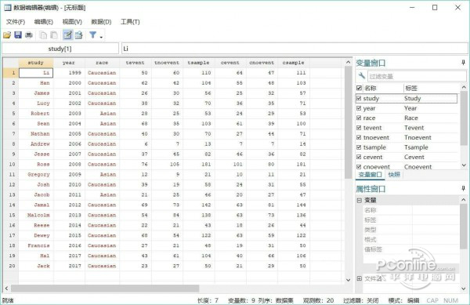The image size is (470, 305).
Task: Click data grid scroll up arrow
Action: pos(348,63)
